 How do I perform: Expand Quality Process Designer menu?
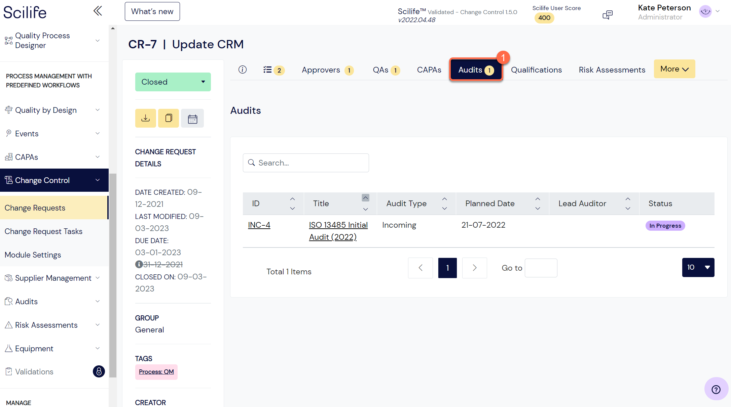pos(98,41)
